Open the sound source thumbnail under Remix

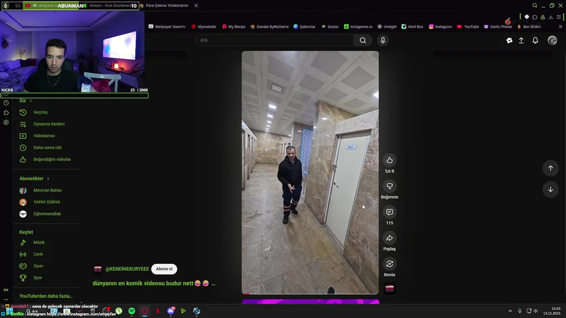[x=390, y=288]
